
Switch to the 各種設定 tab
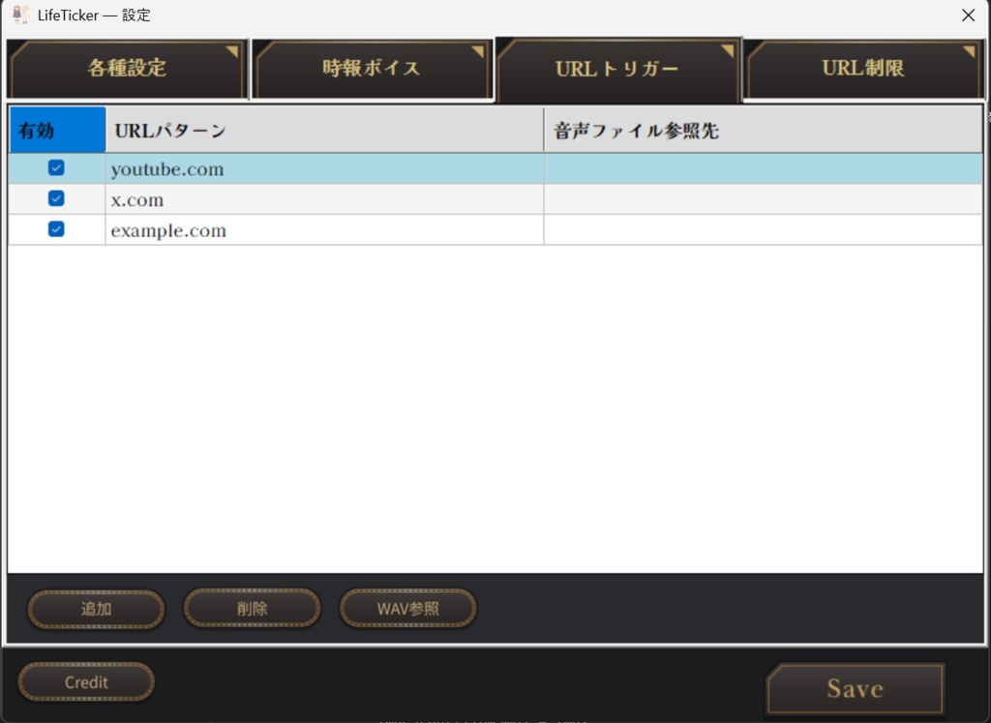(126, 68)
